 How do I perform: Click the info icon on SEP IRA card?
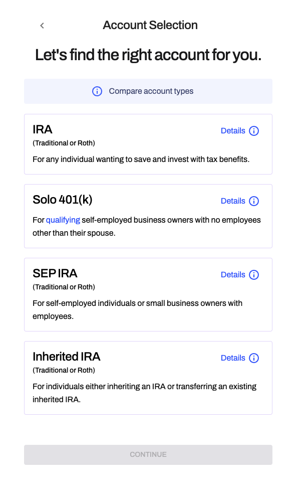click(254, 275)
